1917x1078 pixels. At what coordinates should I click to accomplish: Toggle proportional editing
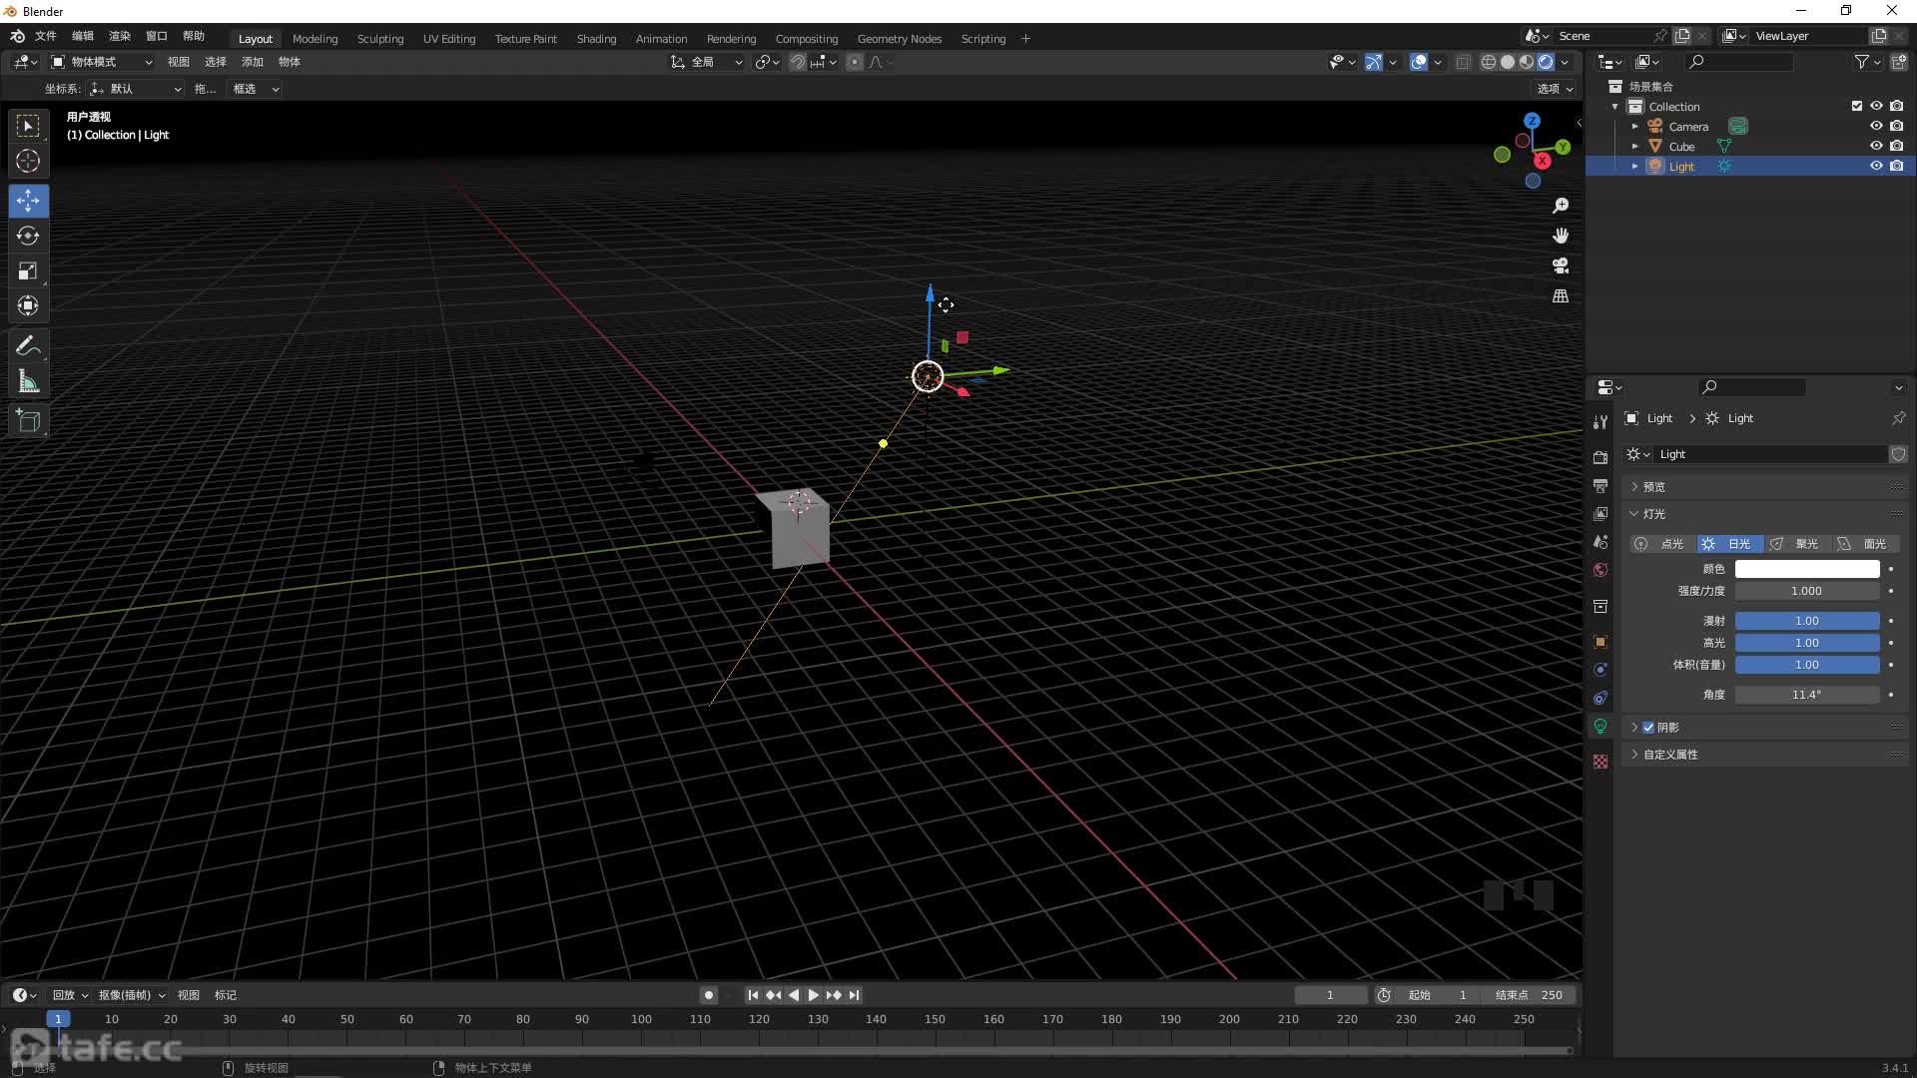(855, 62)
